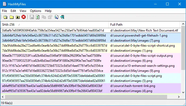Maximize the HashMyFiles window

click(x=167, y=4)
